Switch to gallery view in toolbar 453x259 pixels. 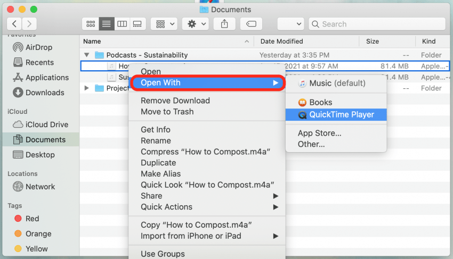tap(137, 24)
